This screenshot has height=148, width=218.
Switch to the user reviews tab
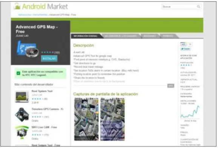point(121,36)
